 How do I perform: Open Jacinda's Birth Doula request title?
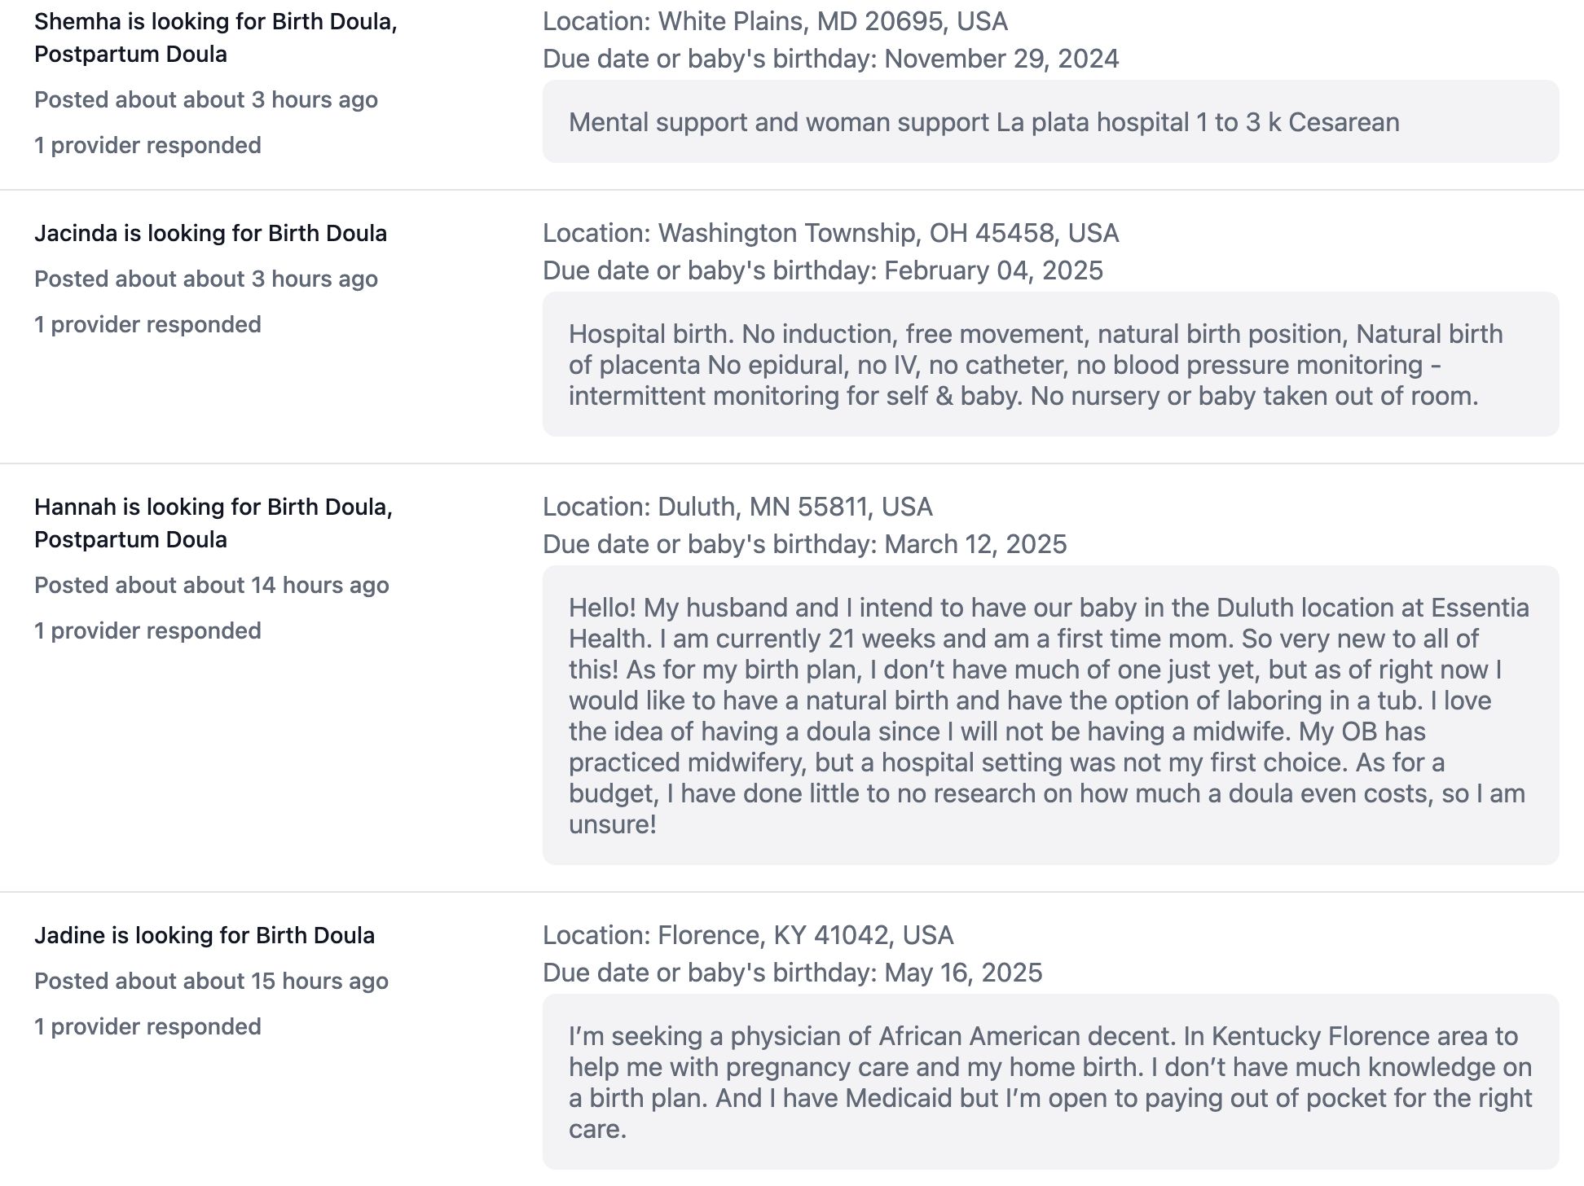tap(210, 233)
